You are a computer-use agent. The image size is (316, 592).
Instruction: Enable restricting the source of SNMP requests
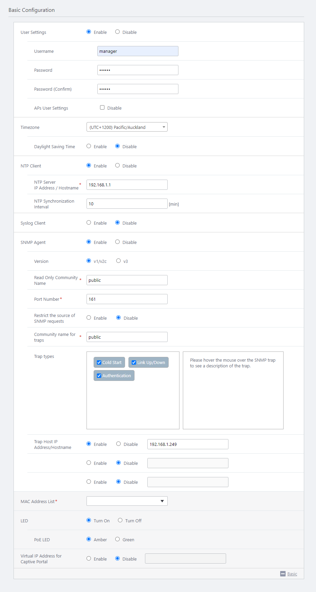coord(89,318)
